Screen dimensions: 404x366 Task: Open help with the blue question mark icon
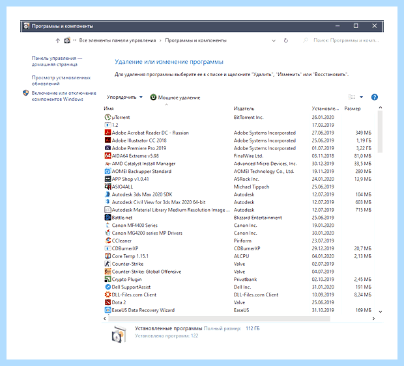point(375,97)
